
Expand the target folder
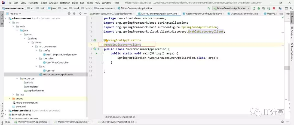pos(9,98)
